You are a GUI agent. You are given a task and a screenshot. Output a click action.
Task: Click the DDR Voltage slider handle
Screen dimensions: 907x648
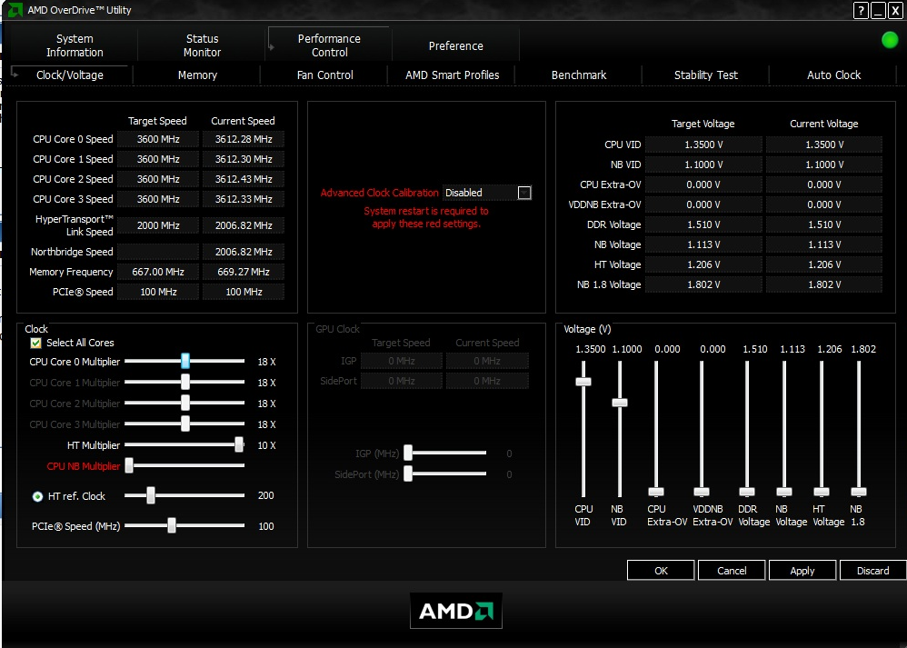747,492
